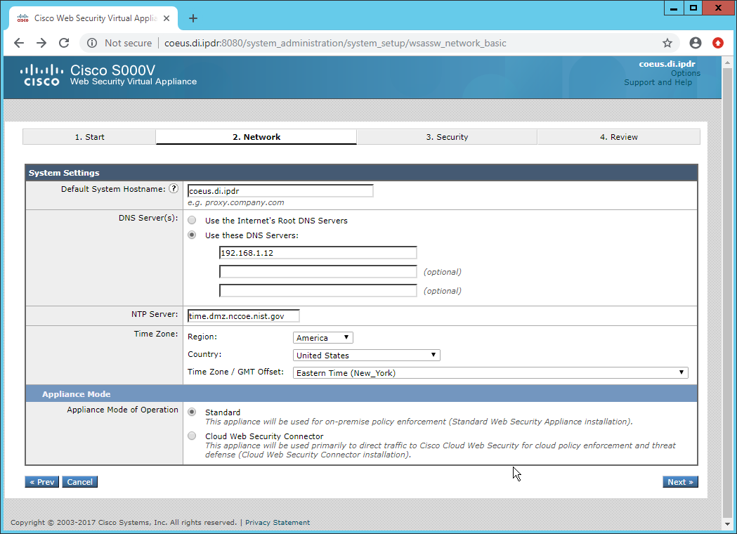Click the Next button
The height and width of the screenshot is (534, 737).
pyautogui.click(x=680, y=482)
